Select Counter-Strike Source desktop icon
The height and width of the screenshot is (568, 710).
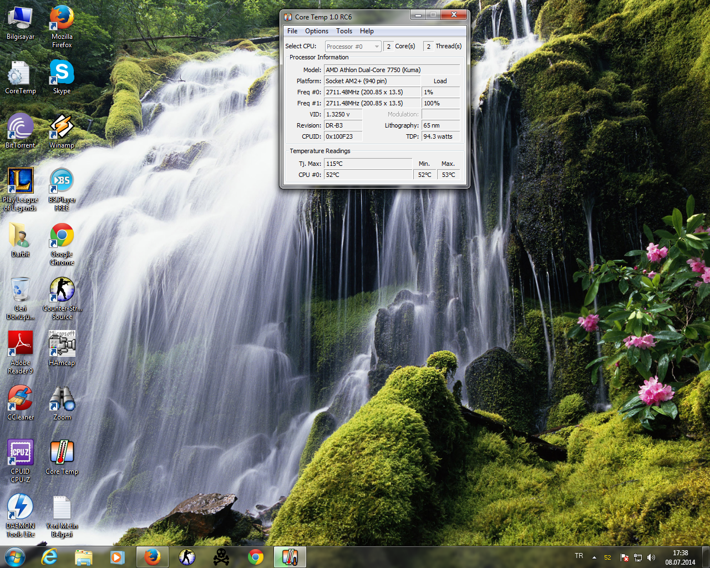(x=62, y=298)
